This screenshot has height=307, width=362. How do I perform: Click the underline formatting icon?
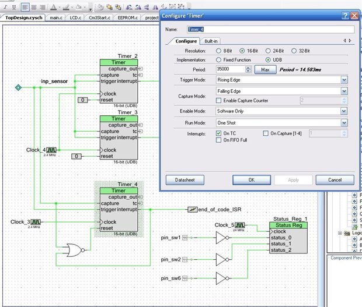(15, 8)
